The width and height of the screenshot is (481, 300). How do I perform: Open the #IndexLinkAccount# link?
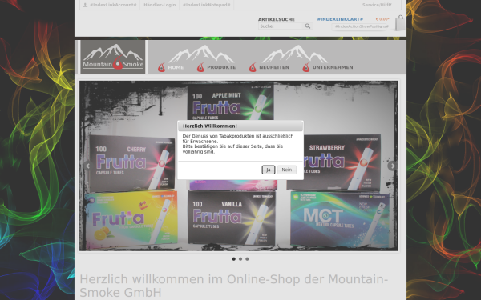(113, 5)
